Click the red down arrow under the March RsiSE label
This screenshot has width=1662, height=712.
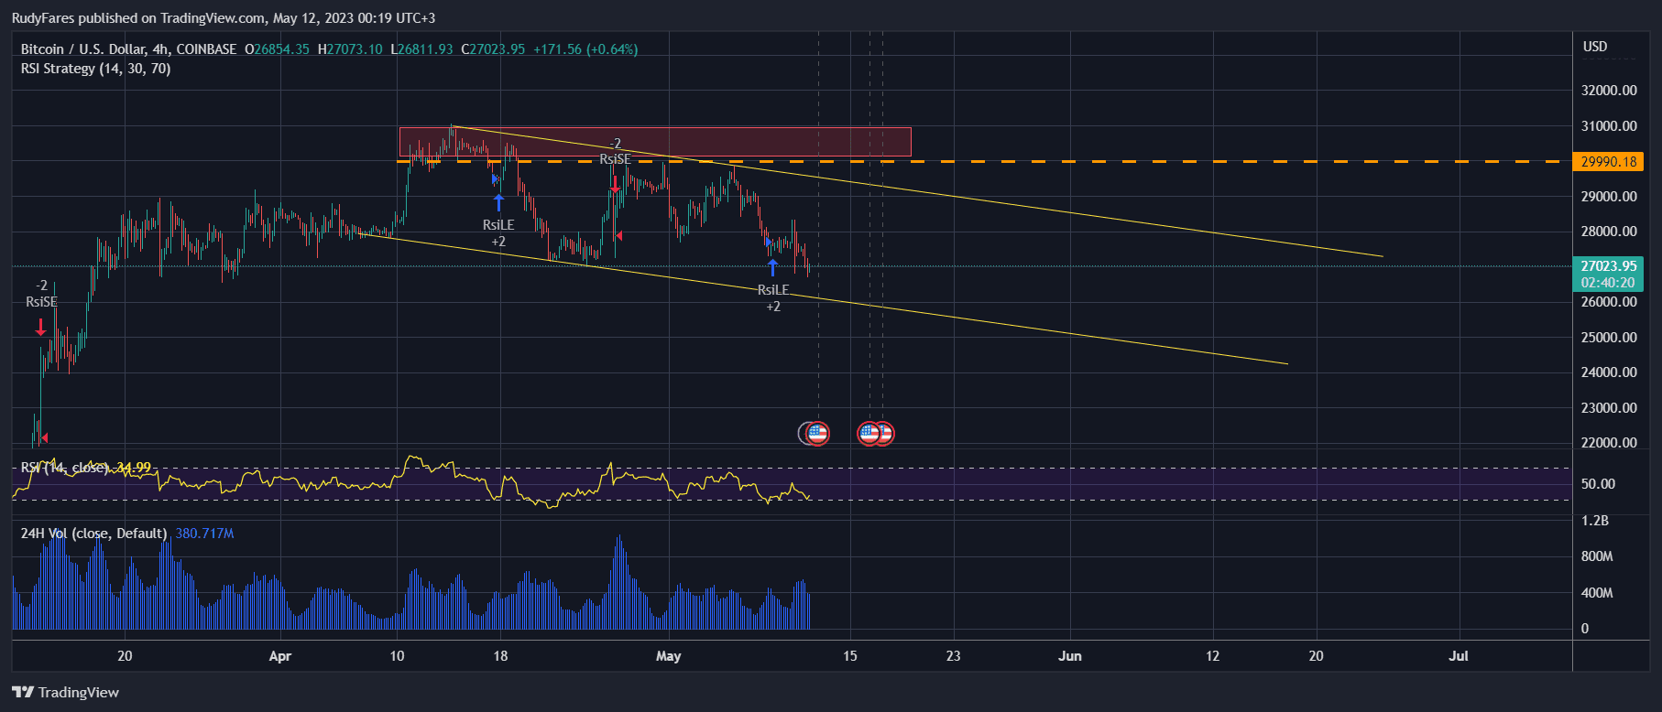[x=40, y=327]
